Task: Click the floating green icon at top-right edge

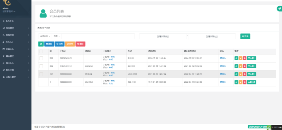Action: [x=280, y=9]
